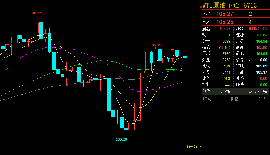Screen dimensions: 270x155
Task: Click the 卖出 price 105.27
Action: [224, 14]
